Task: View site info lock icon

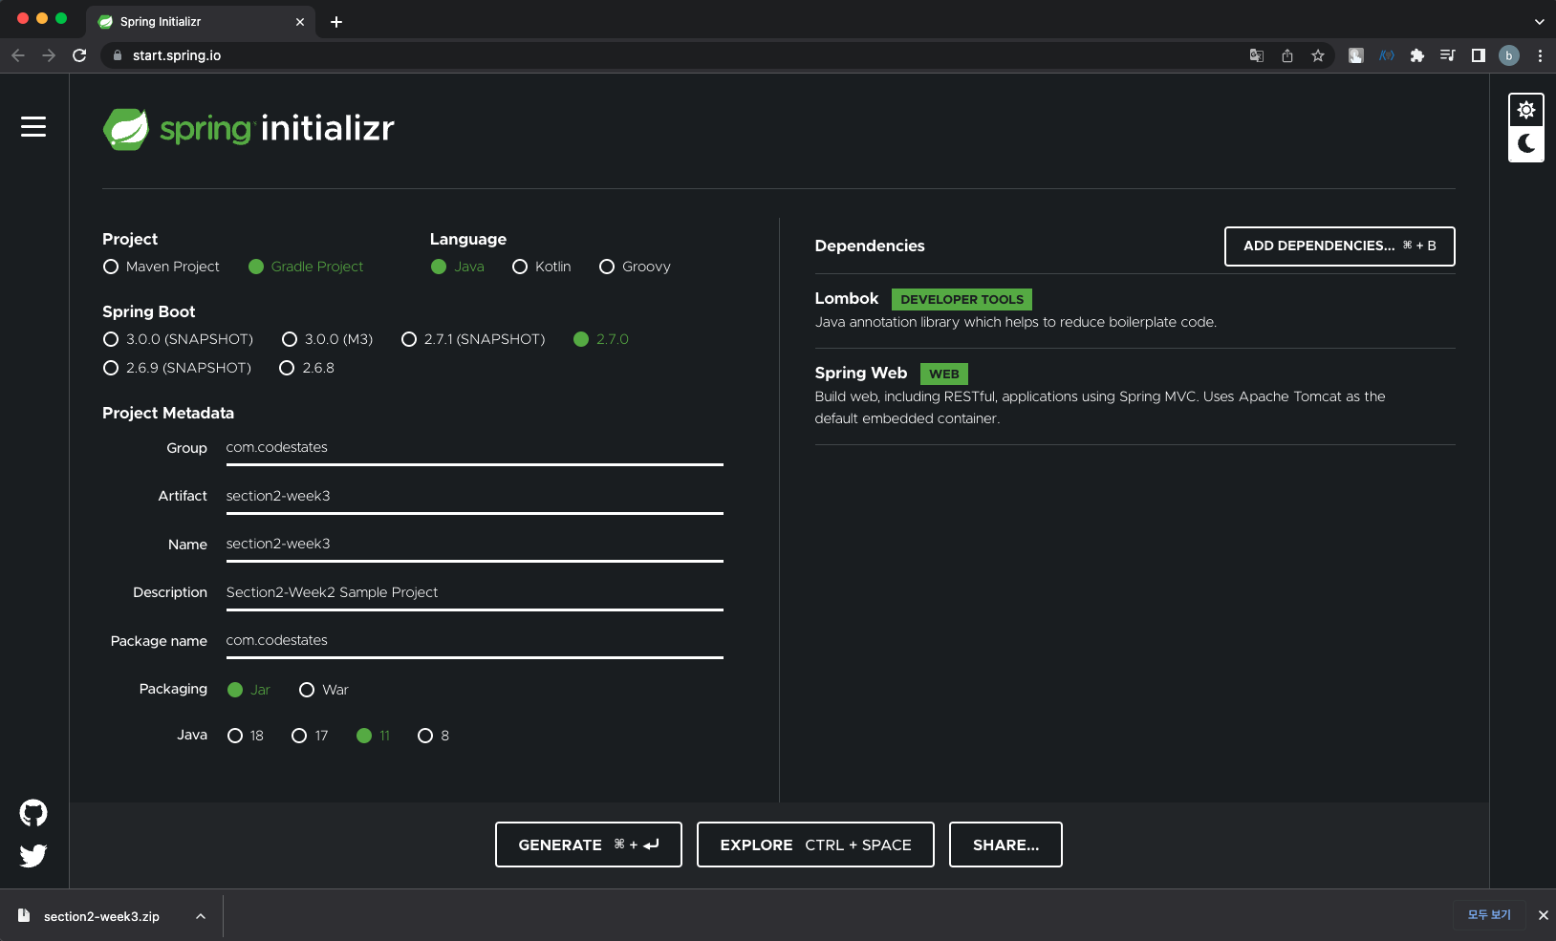Action: pos(118,55)
